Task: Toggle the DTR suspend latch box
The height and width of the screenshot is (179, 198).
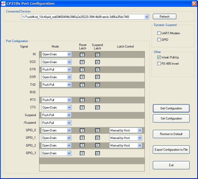Action: 98,70
